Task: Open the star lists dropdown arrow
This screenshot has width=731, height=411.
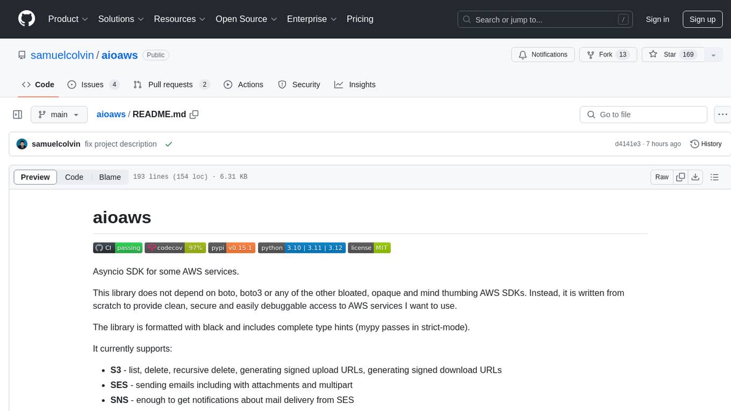Action: point(713,55)
